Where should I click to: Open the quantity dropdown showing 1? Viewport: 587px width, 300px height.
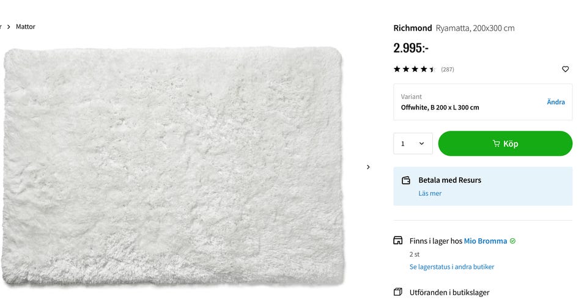tap(413, 144)
